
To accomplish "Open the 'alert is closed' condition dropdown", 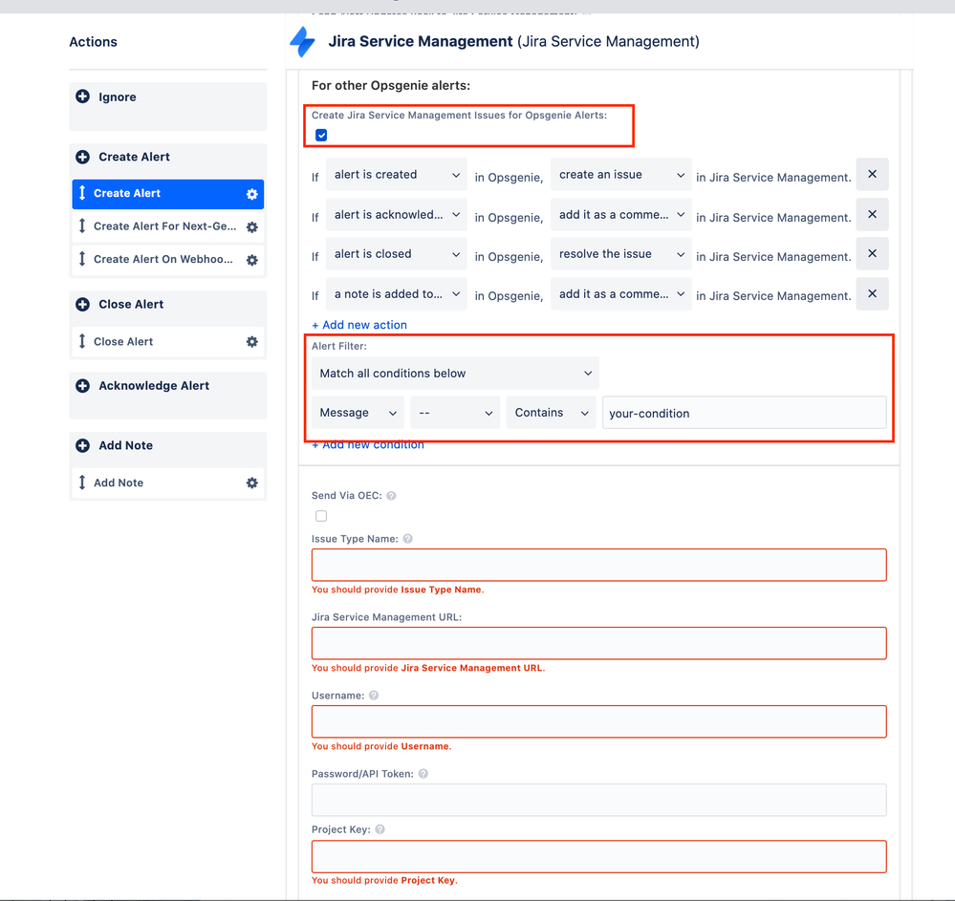I will click(x=397, y=254).
